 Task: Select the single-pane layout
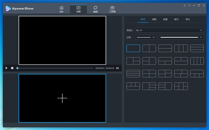pyautogui.click(x=133, y=48)
